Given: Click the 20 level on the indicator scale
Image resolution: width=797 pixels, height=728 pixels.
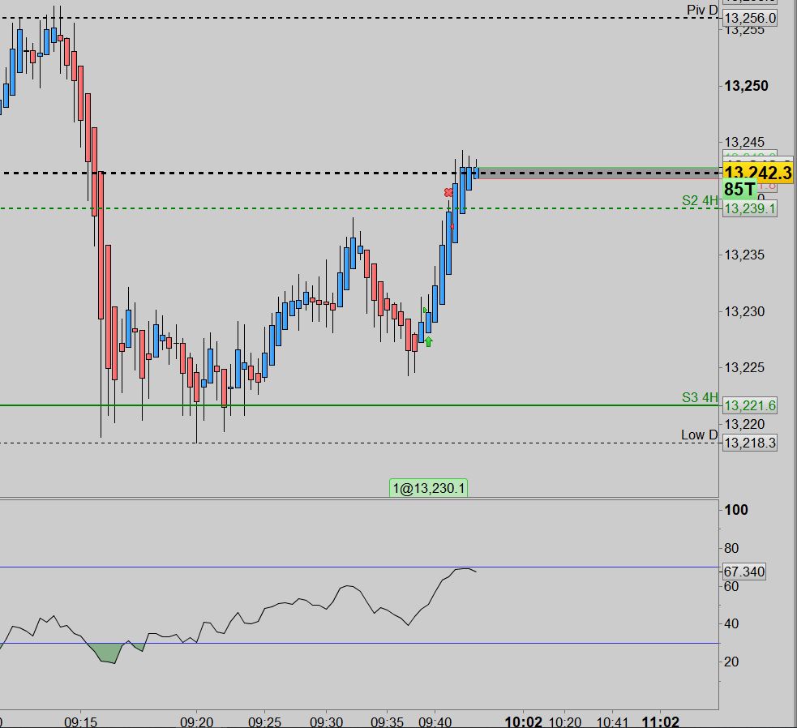Looking at the screenshot, I should tap(731, 662).
